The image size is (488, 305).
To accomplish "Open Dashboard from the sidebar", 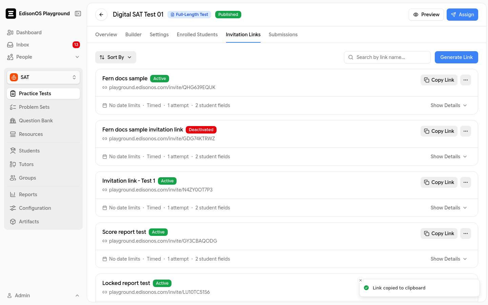I will click(43, 33).
